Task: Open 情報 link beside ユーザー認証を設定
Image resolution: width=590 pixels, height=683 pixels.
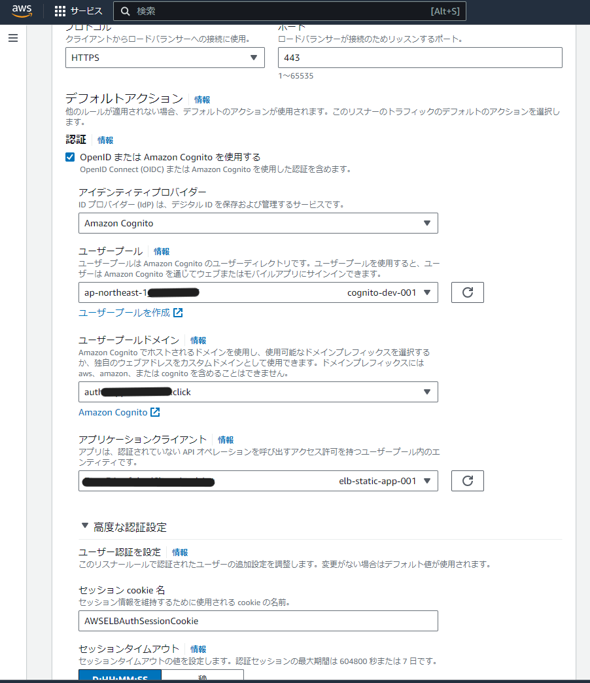Action: (x=180, y=552)
